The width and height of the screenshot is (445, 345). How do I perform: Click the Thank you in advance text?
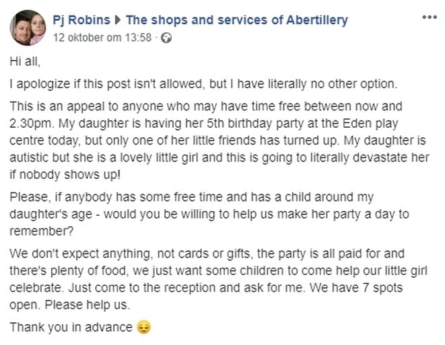point(71,328)
